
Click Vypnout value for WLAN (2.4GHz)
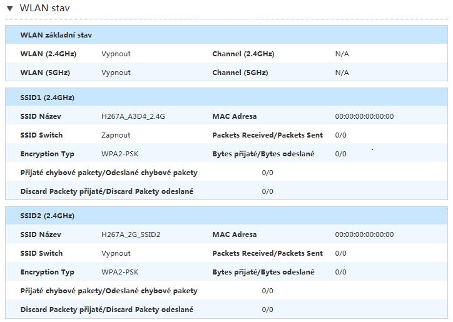pos(116,54)
